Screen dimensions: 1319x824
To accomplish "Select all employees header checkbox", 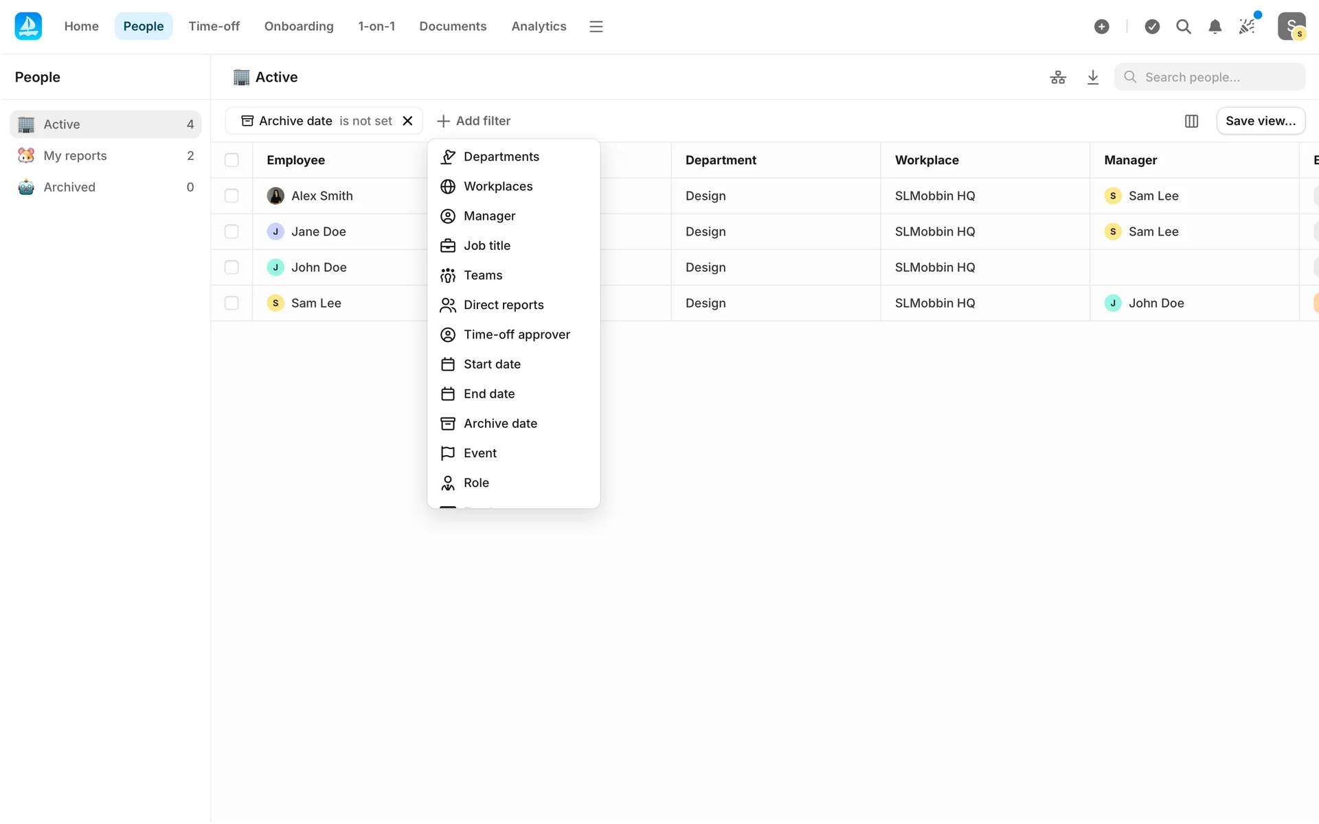I will point(232,160).
